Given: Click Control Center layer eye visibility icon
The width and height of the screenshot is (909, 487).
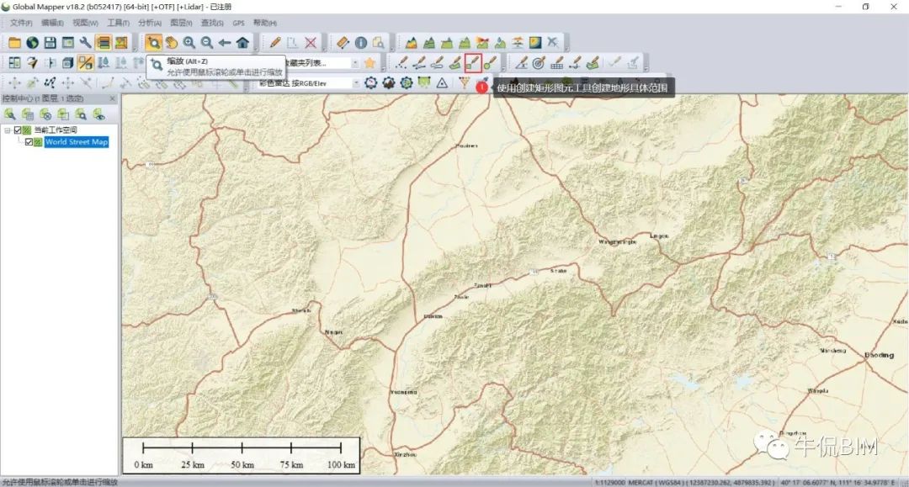Looking at the screenshot, I should (99, 114).
